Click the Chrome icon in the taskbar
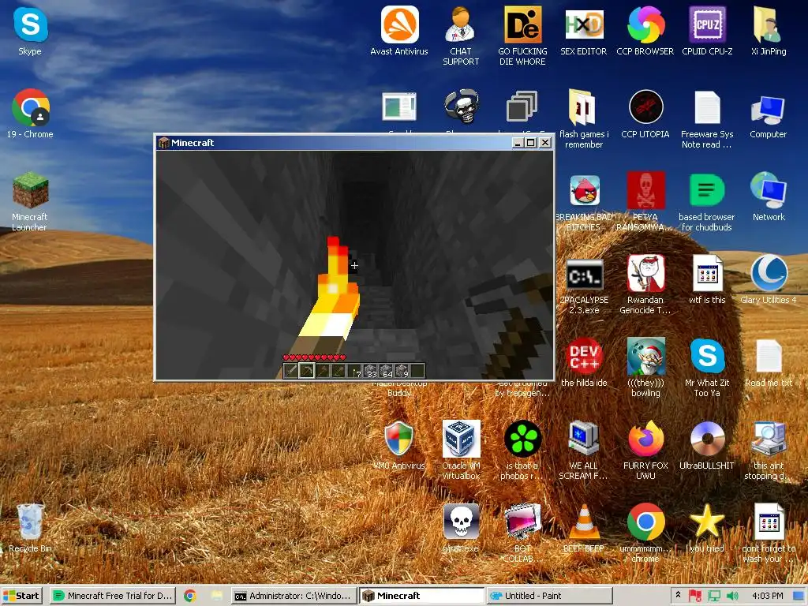808x606 pixels. click(189, 596)
